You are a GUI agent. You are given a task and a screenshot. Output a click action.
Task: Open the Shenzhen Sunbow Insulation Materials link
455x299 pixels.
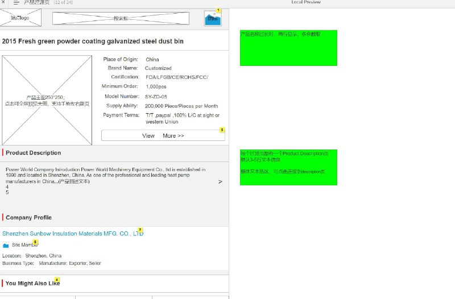click(73, 234)
